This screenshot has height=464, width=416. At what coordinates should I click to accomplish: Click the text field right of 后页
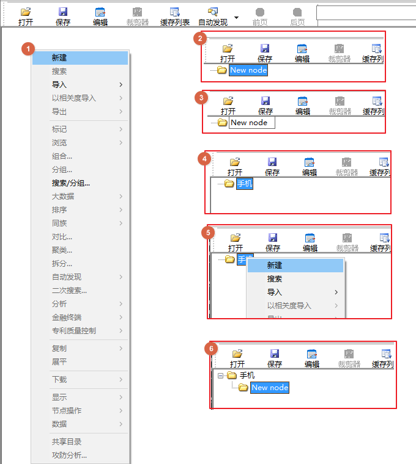[365, 13]
